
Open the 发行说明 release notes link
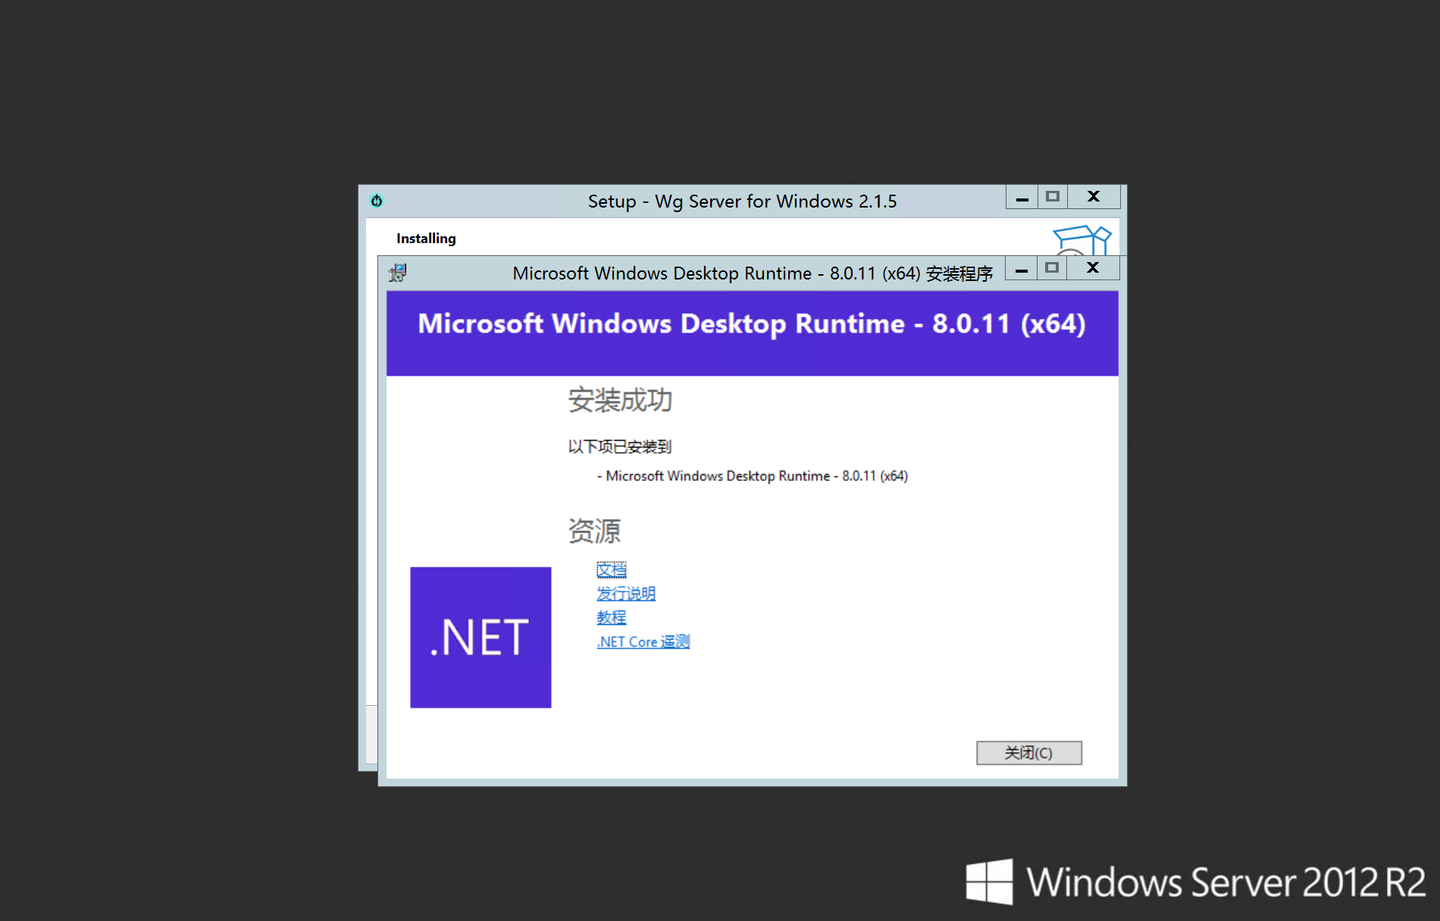(x=626, y=594)
